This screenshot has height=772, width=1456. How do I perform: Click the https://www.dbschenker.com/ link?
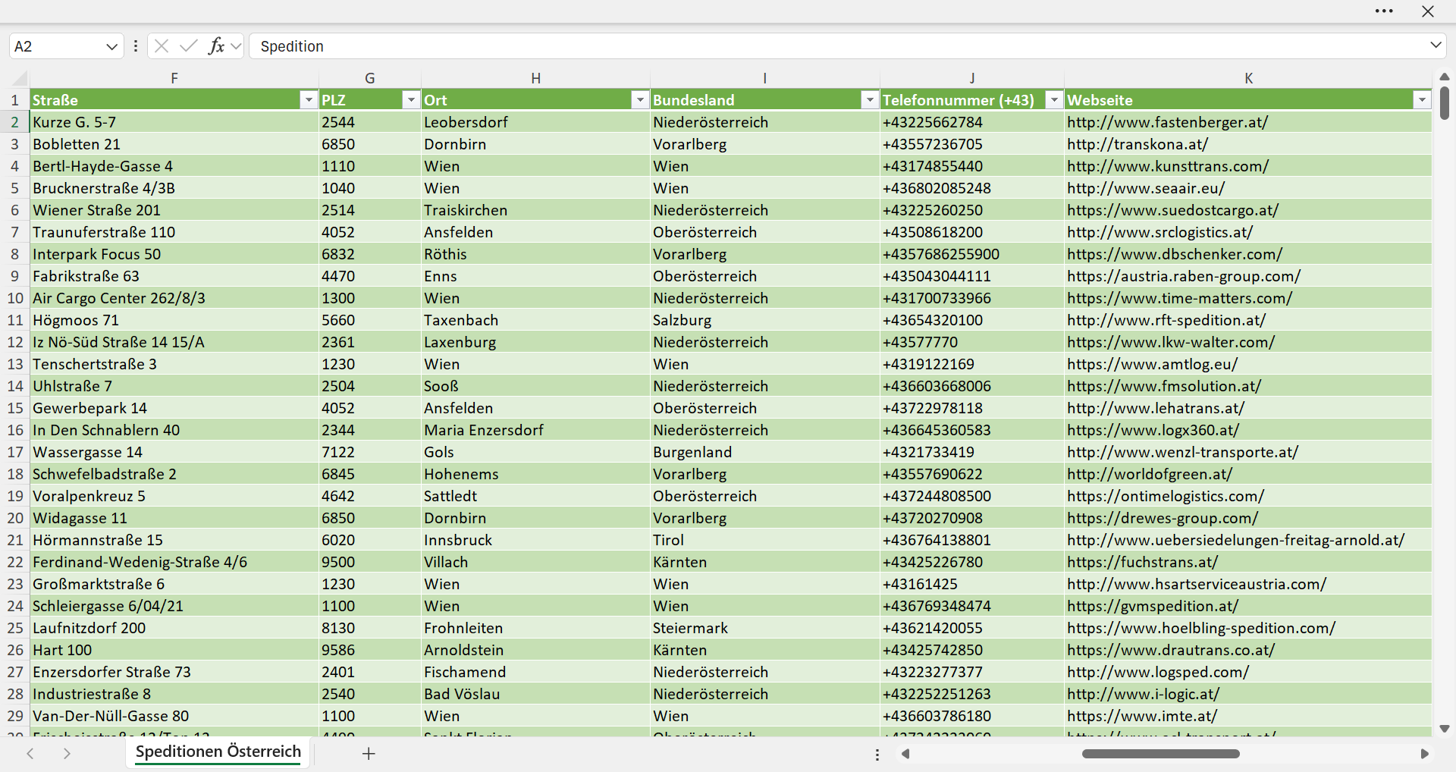tap(1175, 254)
